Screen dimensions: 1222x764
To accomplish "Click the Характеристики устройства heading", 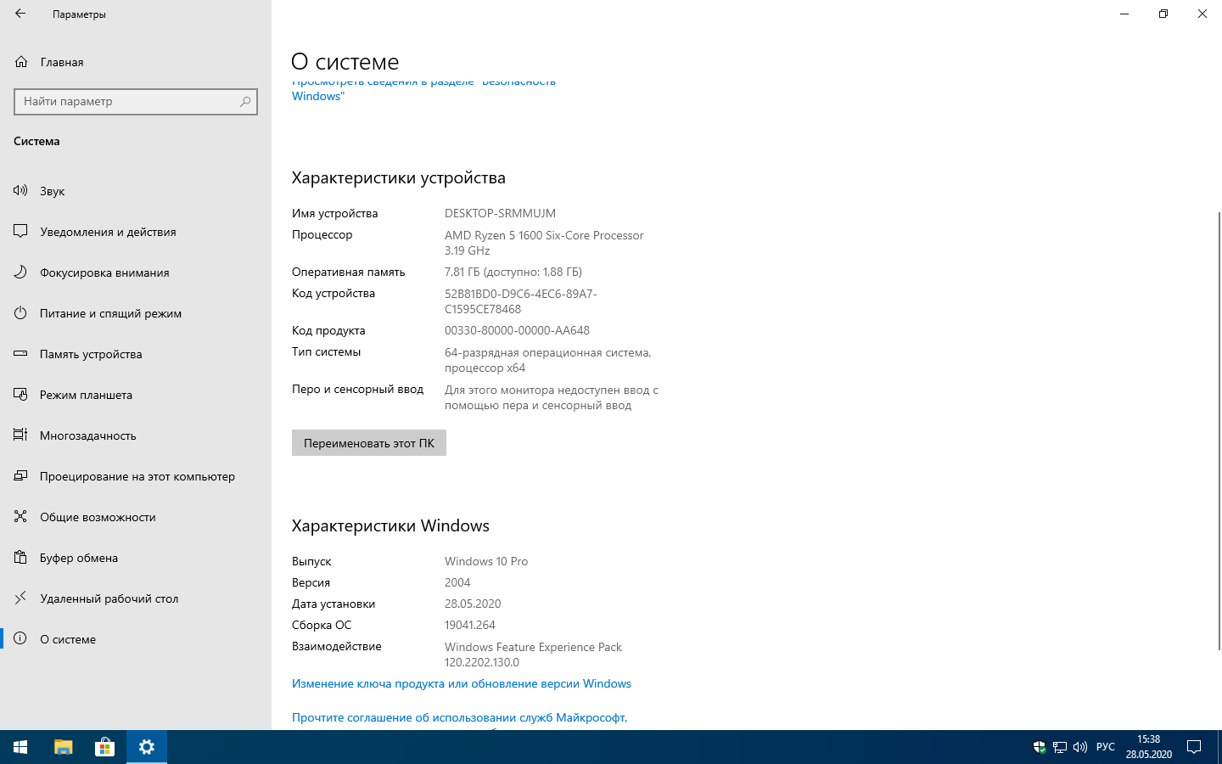I will 399,177.
